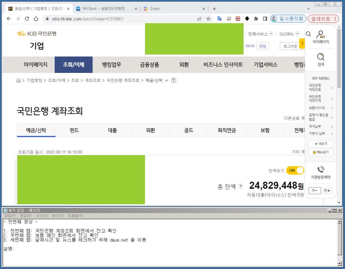Select the 퇴직연금 account tab
Screen dimensions: 345x269
227,130
